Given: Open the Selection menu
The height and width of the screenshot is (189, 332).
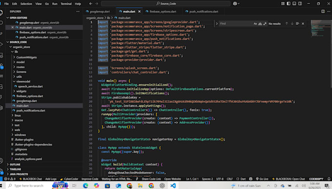Looking at the screenshot, I should pos(26,3).
